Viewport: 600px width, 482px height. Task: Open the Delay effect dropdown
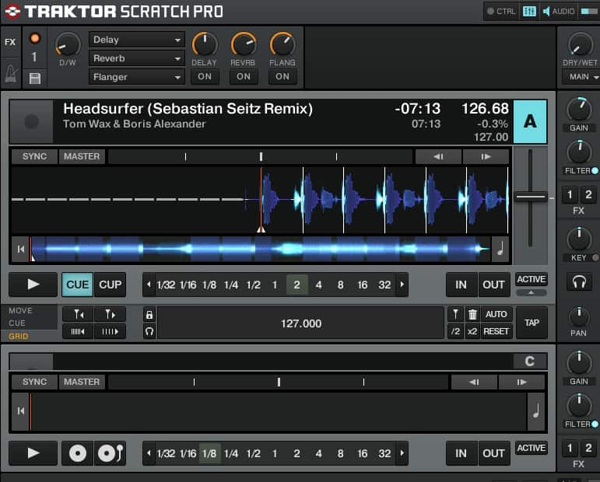(x=137, y=40)
